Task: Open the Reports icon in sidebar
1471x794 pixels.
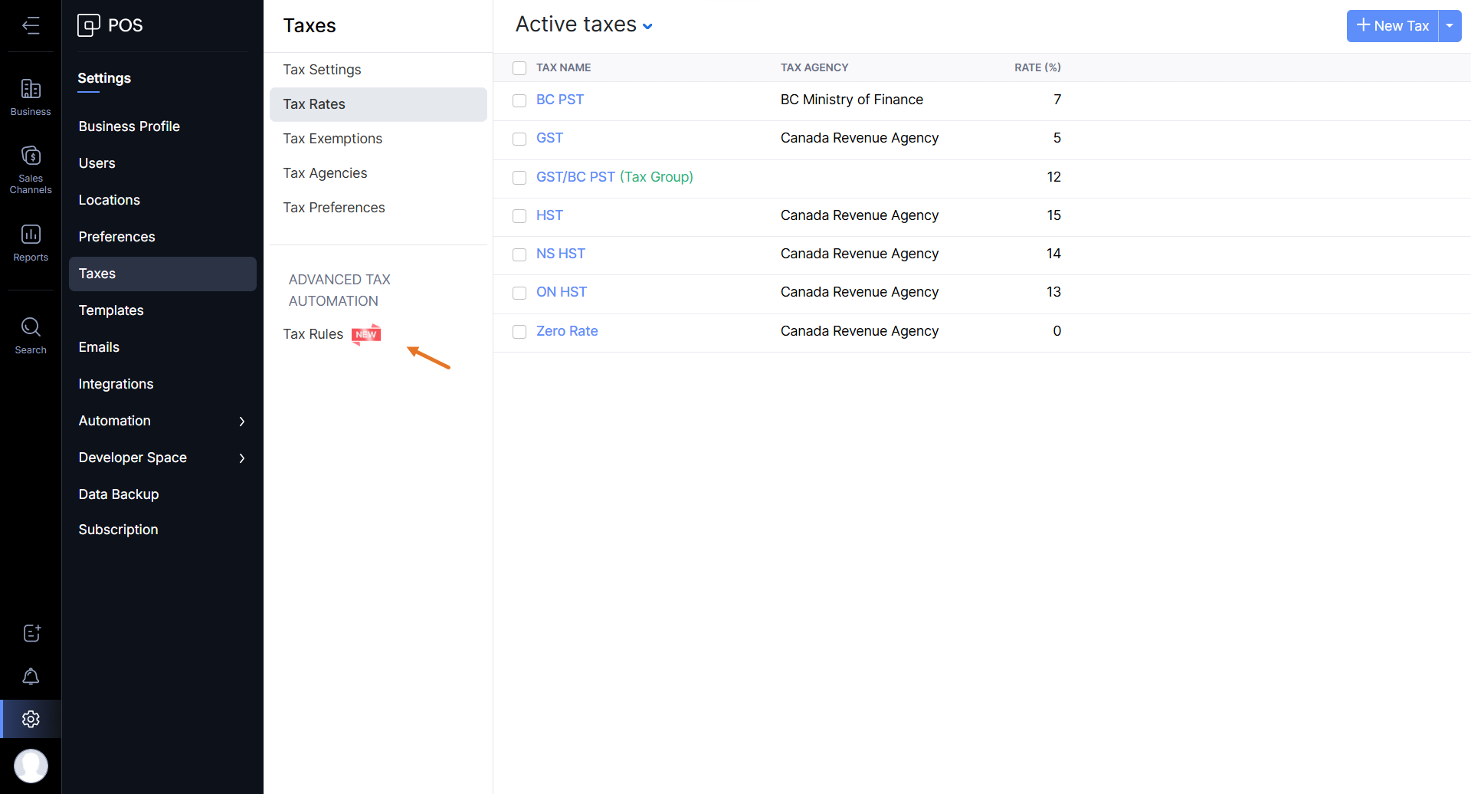Action: [31, 241]
